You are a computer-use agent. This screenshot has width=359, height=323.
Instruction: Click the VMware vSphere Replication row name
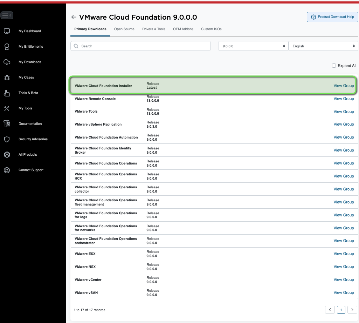coord(98,125)
